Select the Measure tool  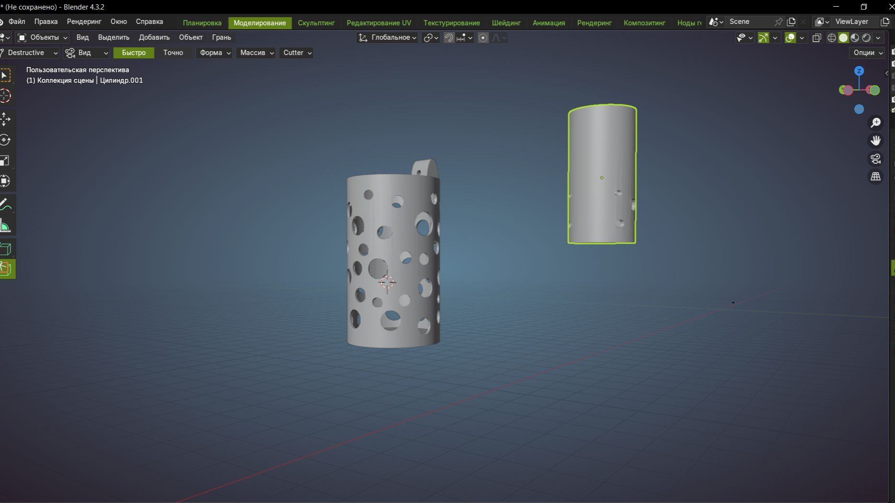(5, 226)
